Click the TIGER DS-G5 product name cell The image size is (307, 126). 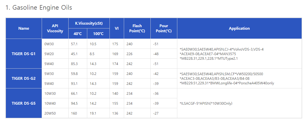[24, 103]
